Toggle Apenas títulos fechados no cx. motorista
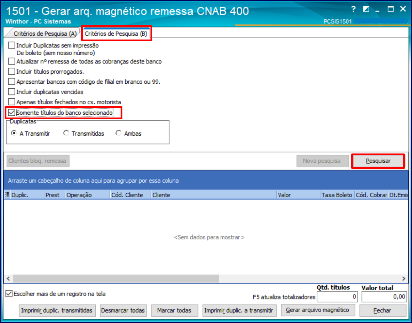 (11, 102)
